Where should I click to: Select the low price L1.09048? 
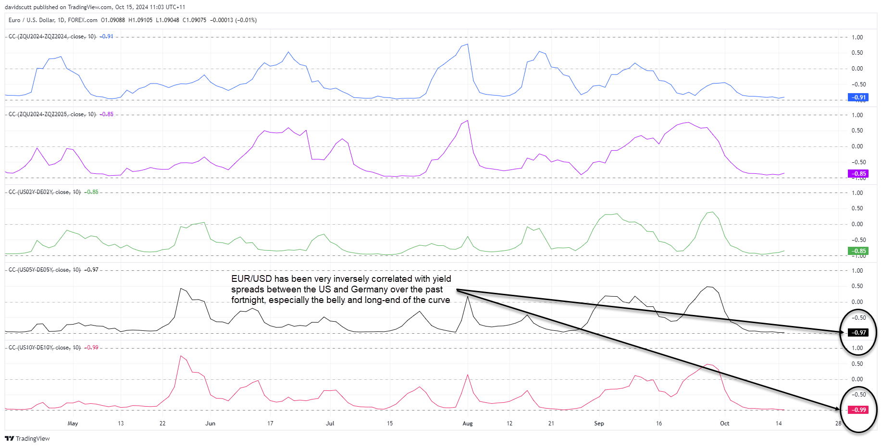[x=167, y=20]
